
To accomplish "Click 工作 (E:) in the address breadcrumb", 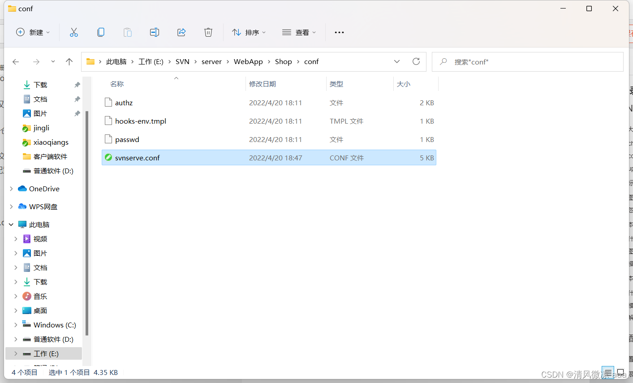I will (151, 61).
